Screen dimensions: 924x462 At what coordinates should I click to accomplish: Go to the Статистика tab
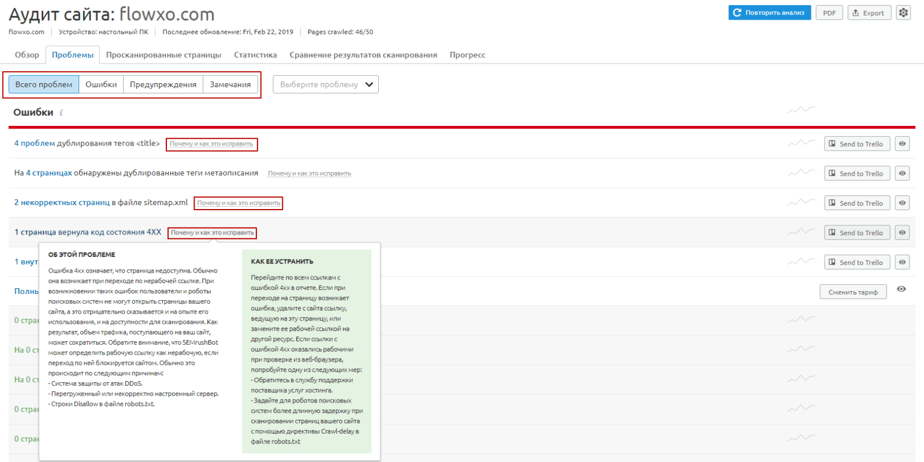[255, 55]
